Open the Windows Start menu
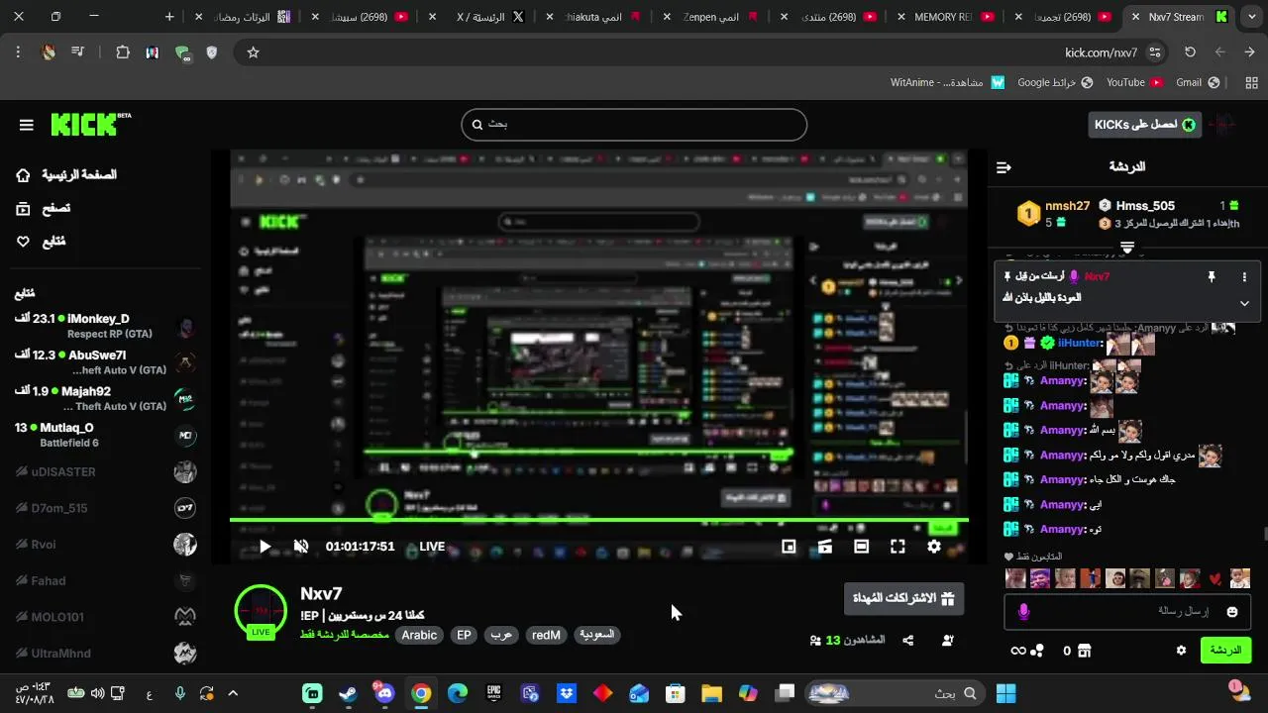 coord(1006,693)
